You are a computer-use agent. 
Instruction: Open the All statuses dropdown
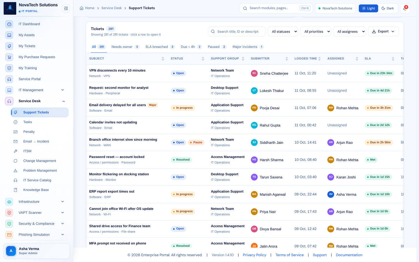(283, 31)
